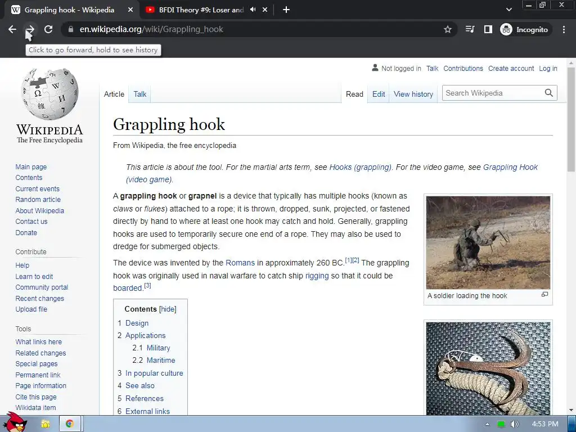
Task: Jump to the Design section
Action: click(x=137, y=323)
